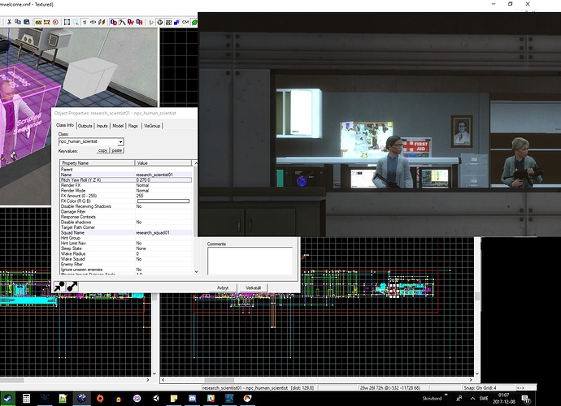Switch to the VisGroup tab
Viewport: 561px width, 406px height.
point(152,126)
